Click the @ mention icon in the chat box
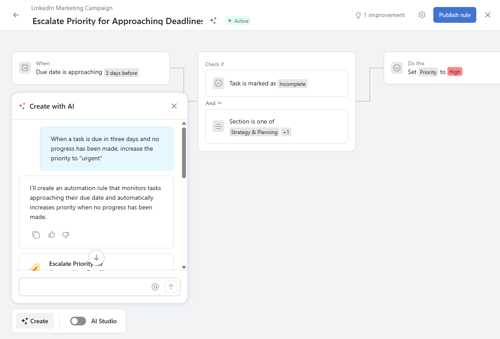The image size is (500, 339). pos(155,286)
